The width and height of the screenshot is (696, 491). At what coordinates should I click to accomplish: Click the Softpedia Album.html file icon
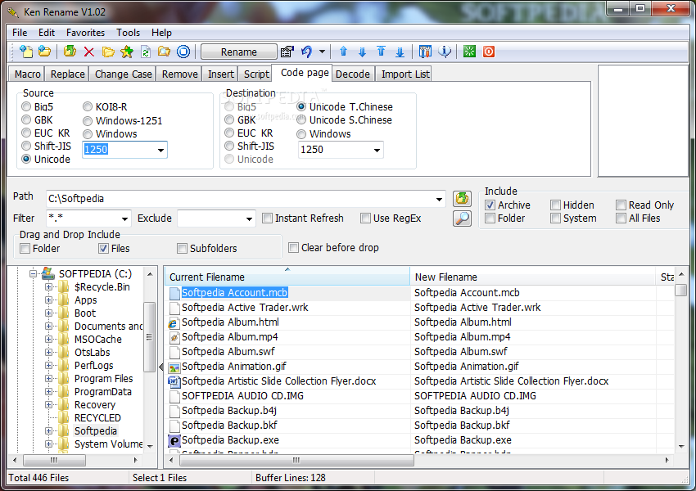coord(174,323)
